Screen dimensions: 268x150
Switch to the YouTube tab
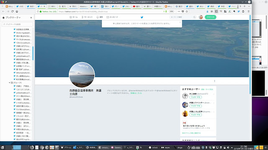[137, 6]
